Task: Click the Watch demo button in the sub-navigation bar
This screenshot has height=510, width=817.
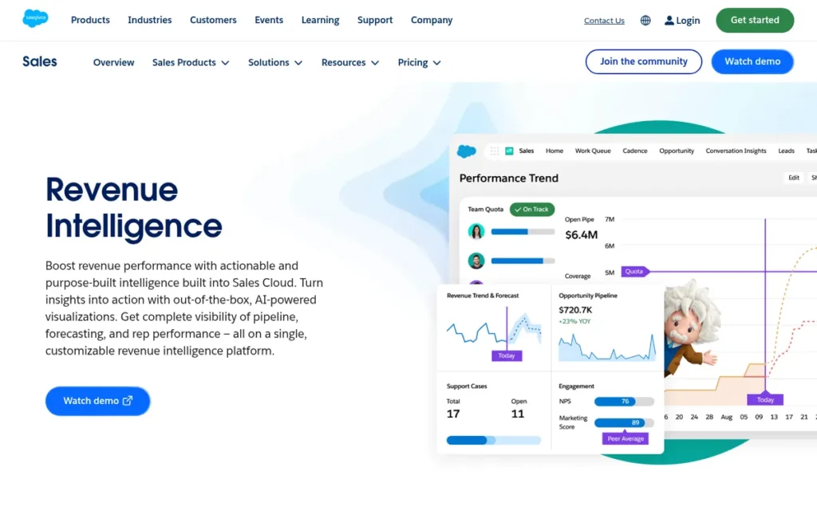Action: coord(752,61)
